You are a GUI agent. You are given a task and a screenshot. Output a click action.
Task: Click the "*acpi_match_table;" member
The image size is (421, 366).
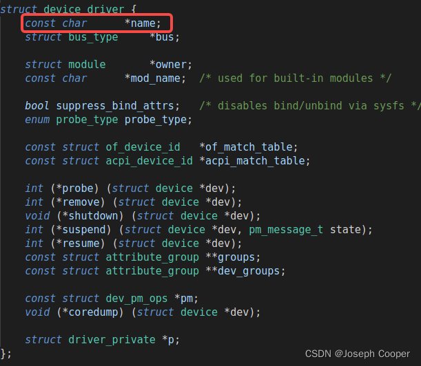[x=255, y=161]
